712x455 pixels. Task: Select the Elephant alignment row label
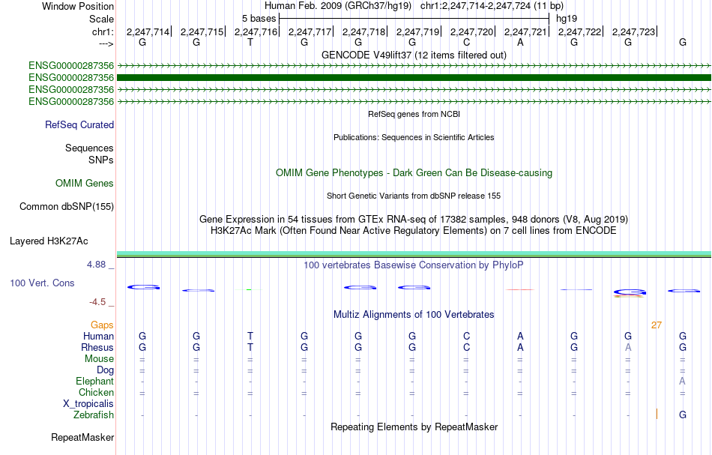(x=94, y=382)
